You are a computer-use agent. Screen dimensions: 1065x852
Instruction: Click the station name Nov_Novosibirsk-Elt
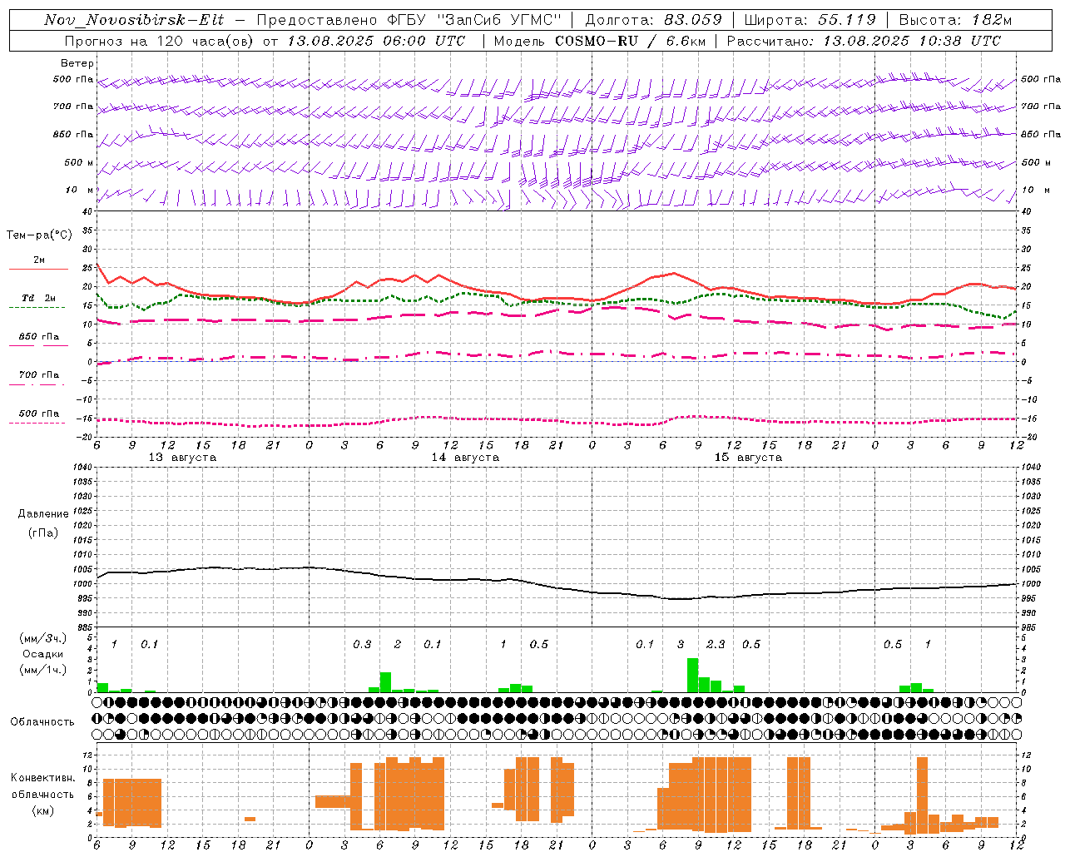click(134, 20)
